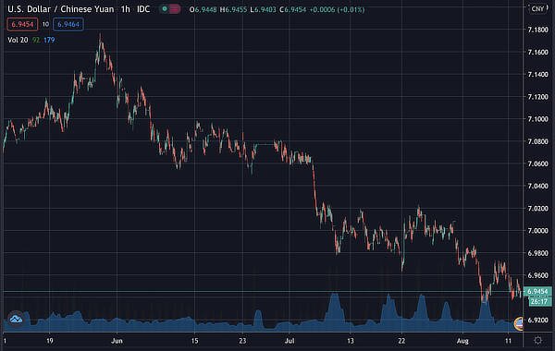
Task: Click the 7.0200 price axis label
Action: [x=537, y=208]
